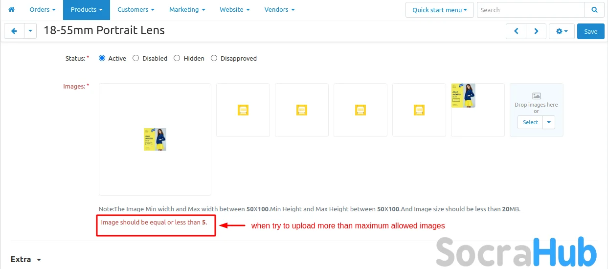
Task: Click the first small yellow image placeholder
Action: tap(243, 110)
